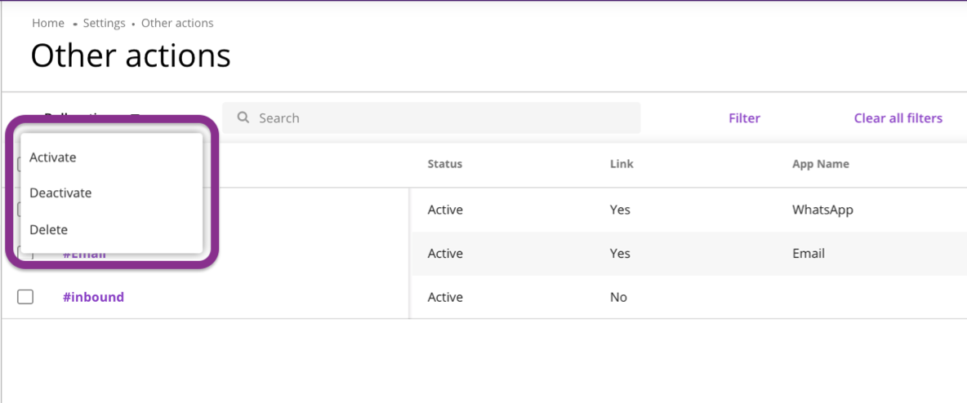The height and width of the screenshot is (403, 967).
Task: Click the Active status in the #inbound row
Action: [445, 297]
